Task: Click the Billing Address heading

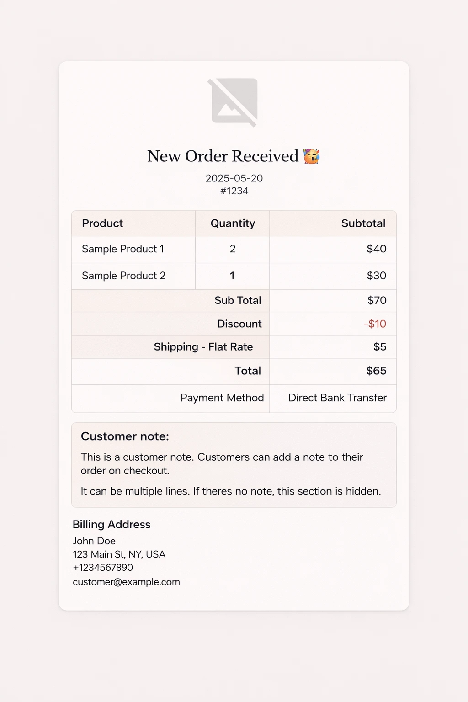Action: tap(112, 525)
